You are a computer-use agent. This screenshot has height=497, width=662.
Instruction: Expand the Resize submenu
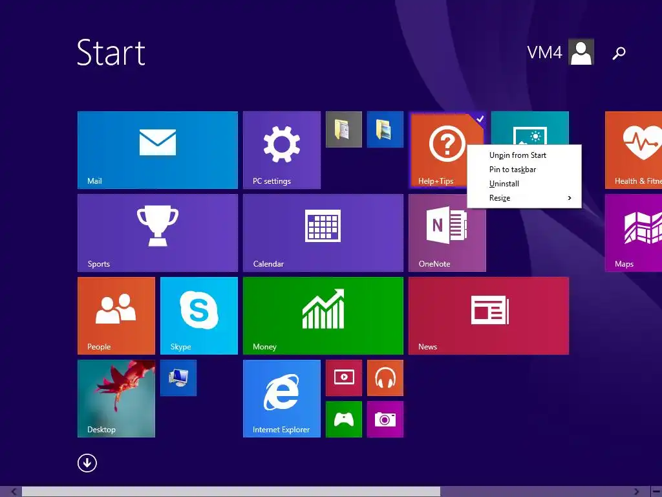(x=524, y=198)
